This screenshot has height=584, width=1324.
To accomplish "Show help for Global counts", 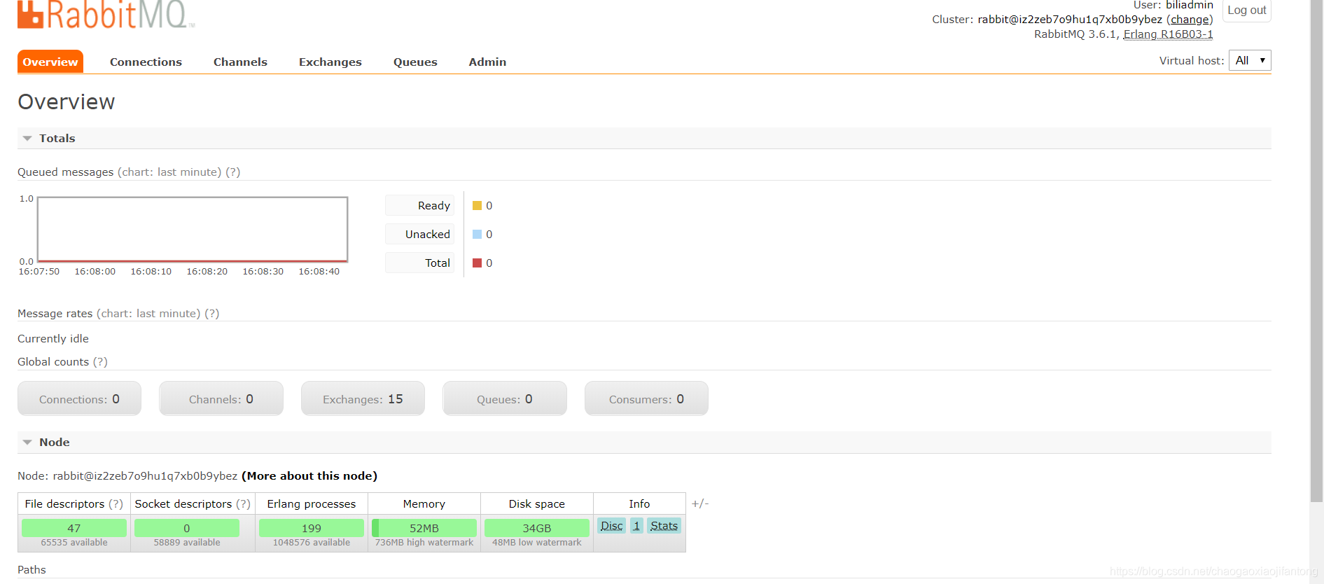I will 100,362.
